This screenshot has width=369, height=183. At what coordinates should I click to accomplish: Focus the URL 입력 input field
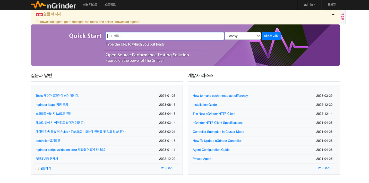click(165, 36)
